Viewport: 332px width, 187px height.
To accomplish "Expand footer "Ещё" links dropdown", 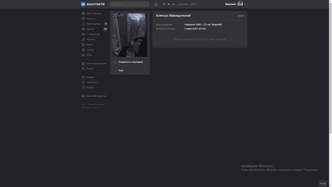I will pos(95,108).
